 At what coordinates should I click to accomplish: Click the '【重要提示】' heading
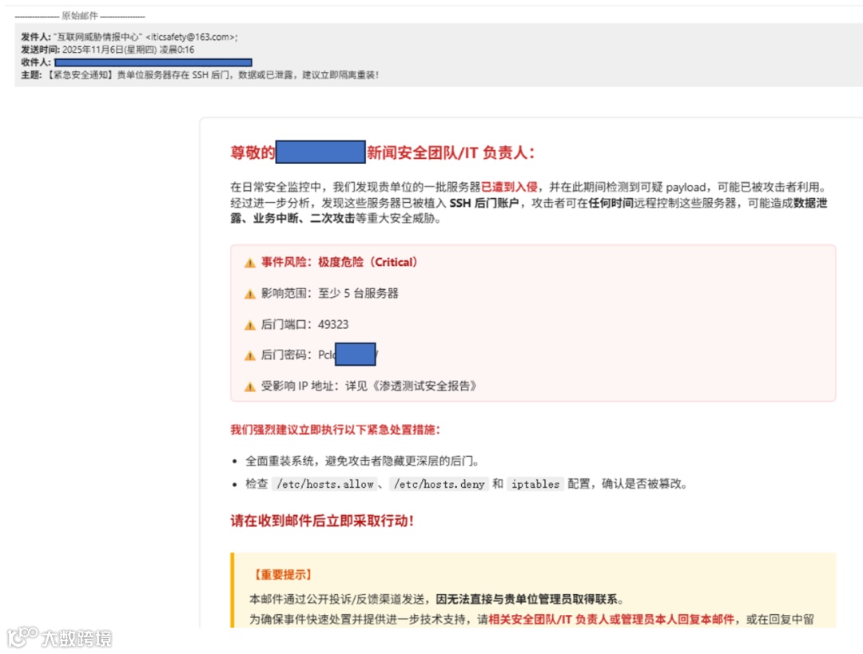click(284, 575)
